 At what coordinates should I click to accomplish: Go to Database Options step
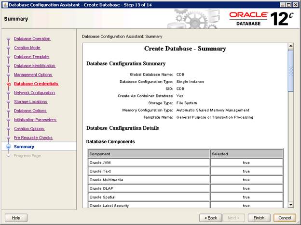click(30, 111)
